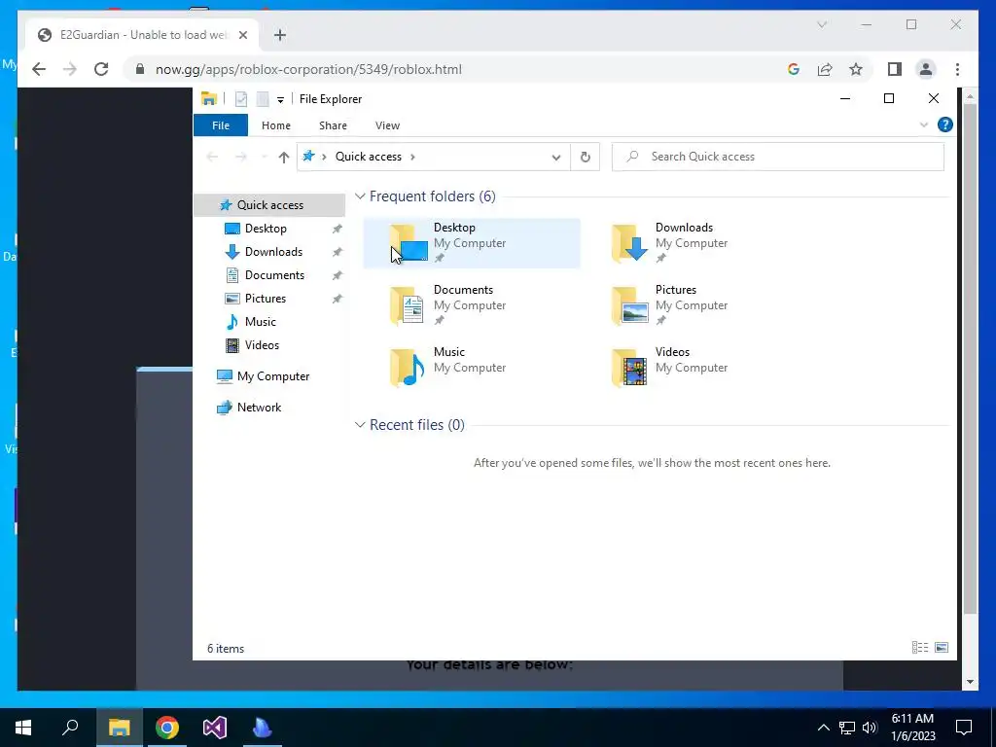
Task: Click the Google icon in Chrome omnibox
Action: click(x=794, y=69)
